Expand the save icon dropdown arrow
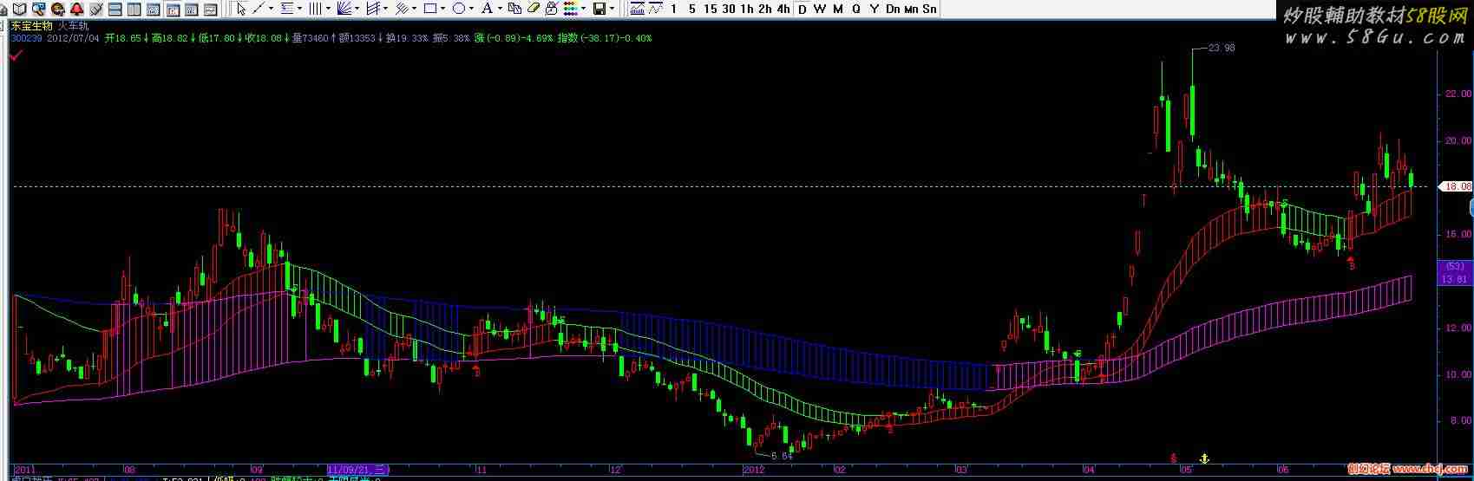This screenshot has width=1474, height=481. tap(613, 9)
